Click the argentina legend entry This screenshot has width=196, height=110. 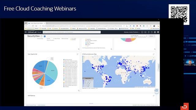88,39
